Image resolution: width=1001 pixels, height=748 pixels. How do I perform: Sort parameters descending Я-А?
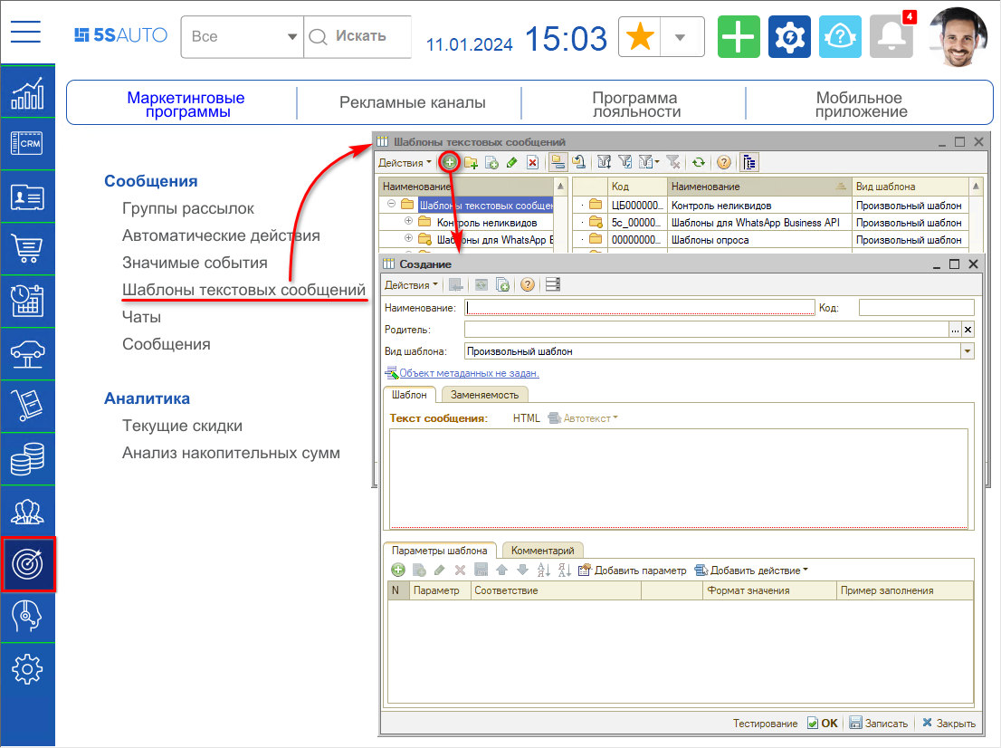pyautogui.click(x=565, y=570)
